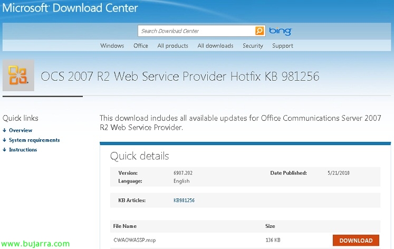Click the Size column header
This screenshot has height=249, width=394.
tap(270, 226)
